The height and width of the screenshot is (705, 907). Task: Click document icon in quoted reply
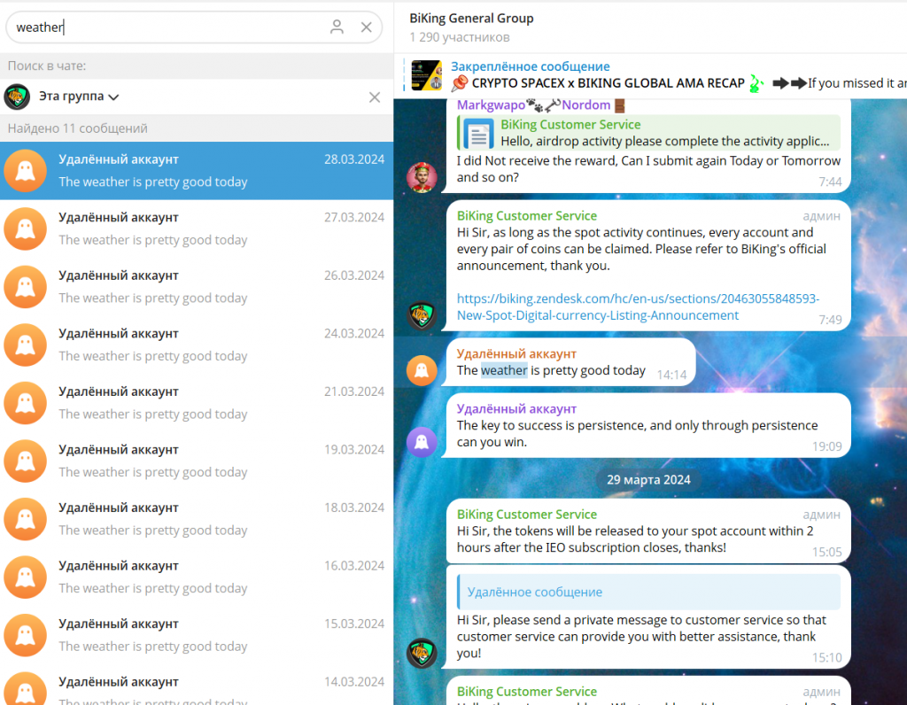(478, 134)
